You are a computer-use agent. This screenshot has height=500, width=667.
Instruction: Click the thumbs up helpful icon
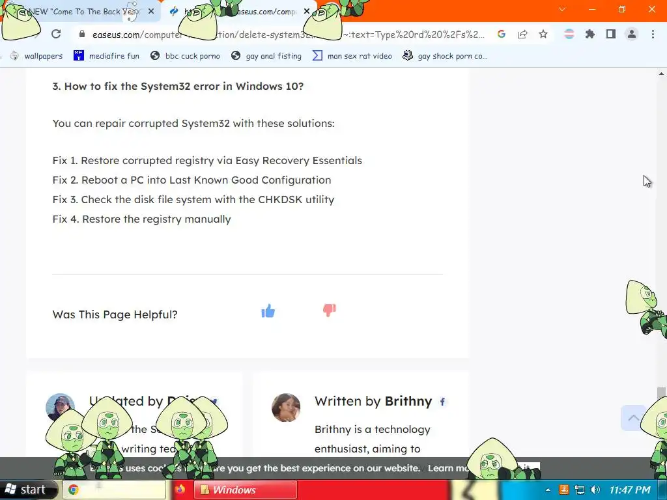tap(268, 311)
